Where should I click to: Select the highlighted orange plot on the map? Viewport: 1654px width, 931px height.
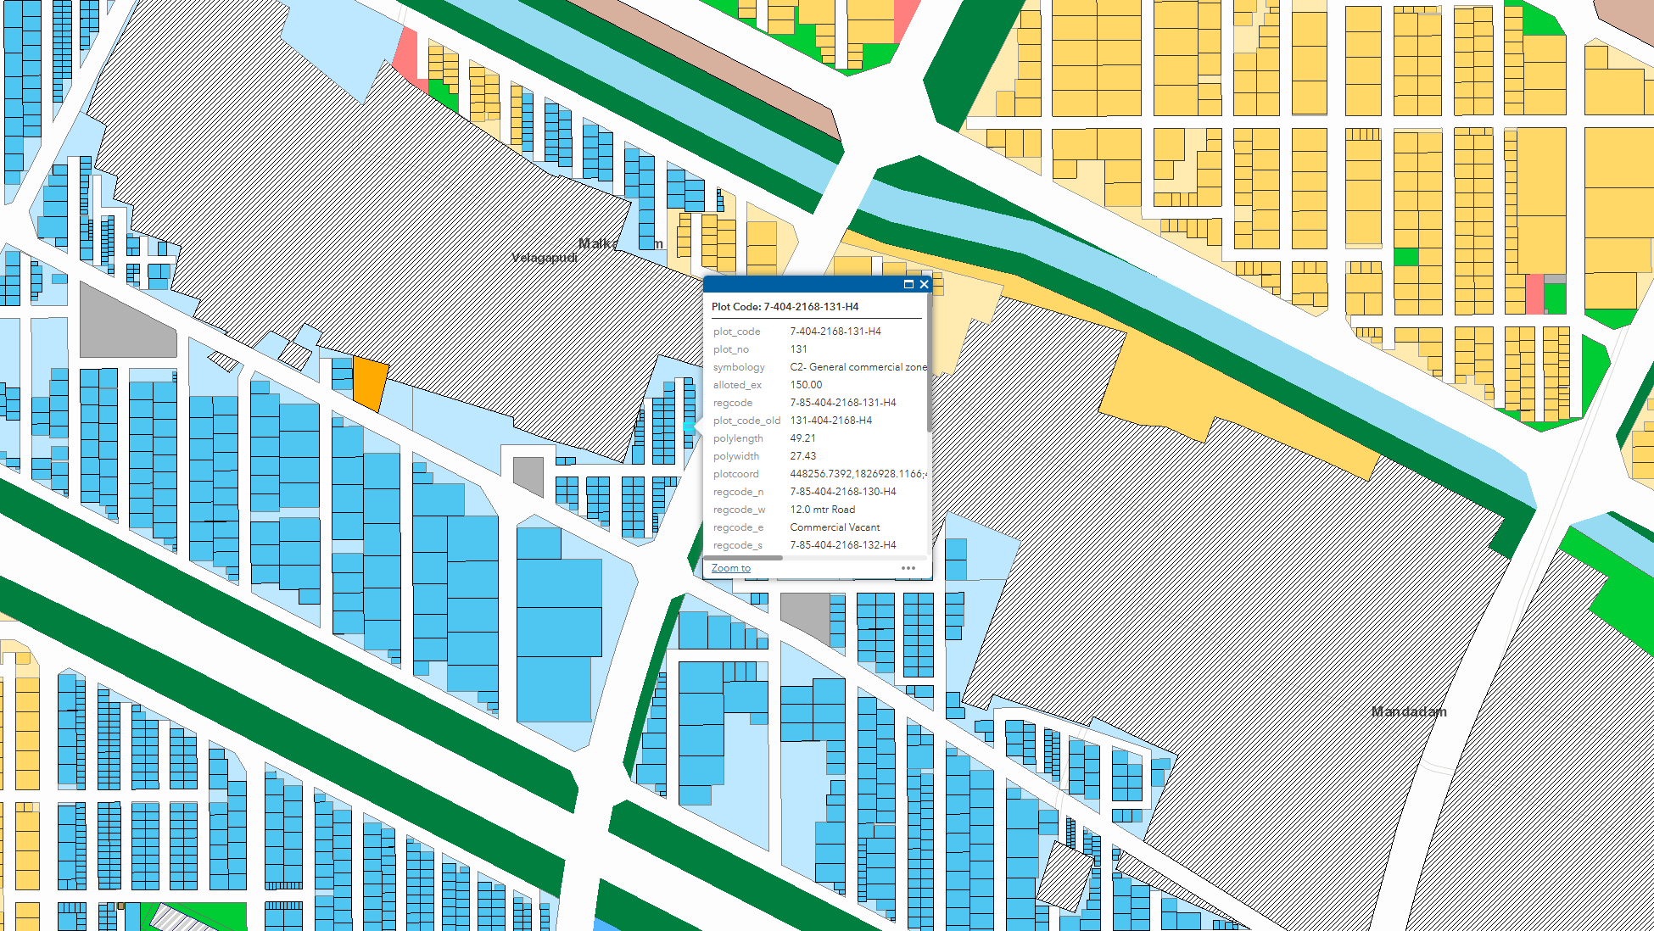point(371,383)
